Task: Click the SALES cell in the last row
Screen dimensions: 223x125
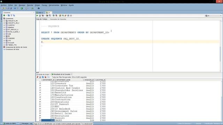Action: click(69, 120)
